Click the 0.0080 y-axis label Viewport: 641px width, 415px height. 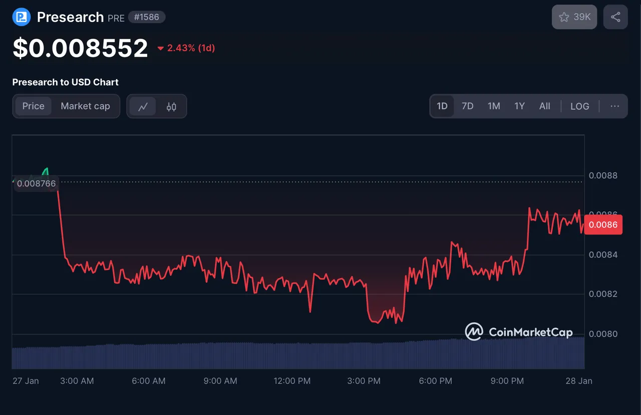(x=603, y=334)
